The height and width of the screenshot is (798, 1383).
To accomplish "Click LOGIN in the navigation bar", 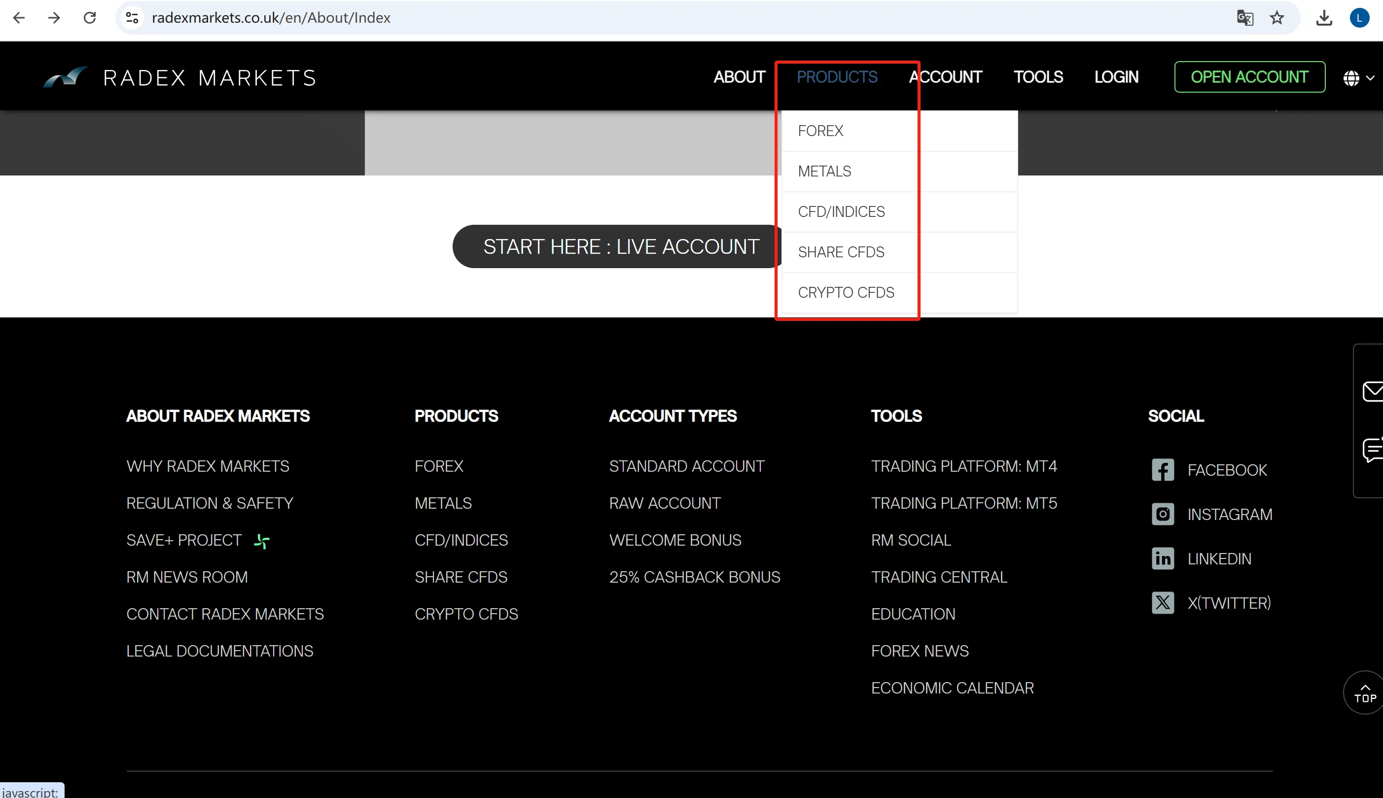I will click(x=1116, y=77).
